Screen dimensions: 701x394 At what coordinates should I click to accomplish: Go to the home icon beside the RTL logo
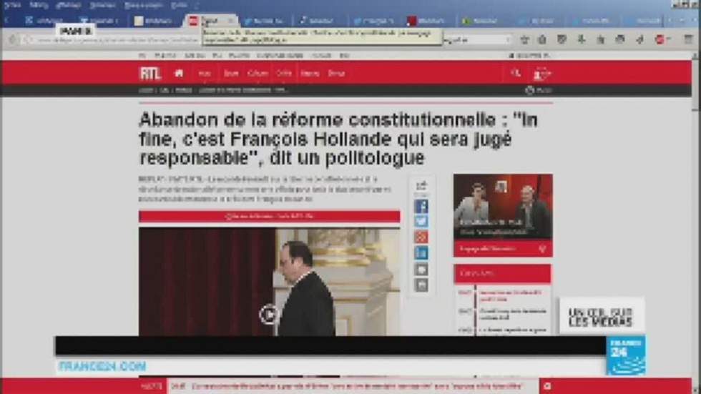point(179,73)
